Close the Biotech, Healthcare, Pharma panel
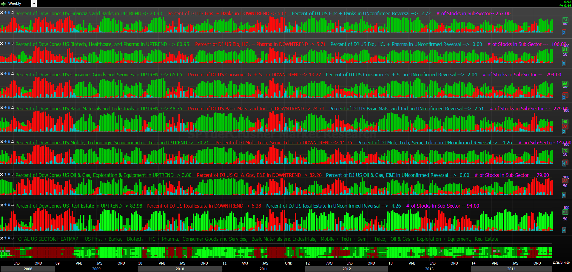572x272 pixels. pos(2,44)
